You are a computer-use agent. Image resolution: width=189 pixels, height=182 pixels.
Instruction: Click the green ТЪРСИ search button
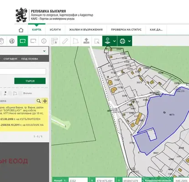[30, 81]
